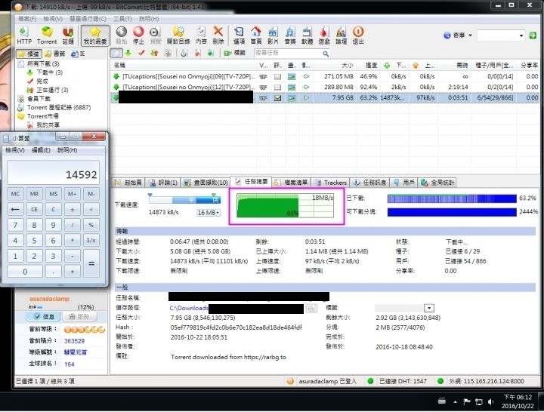The width and height of the screenshot is (544, 412).
Task: Click the downloaded 63.2% progress bar
Action: coord(452,198)
